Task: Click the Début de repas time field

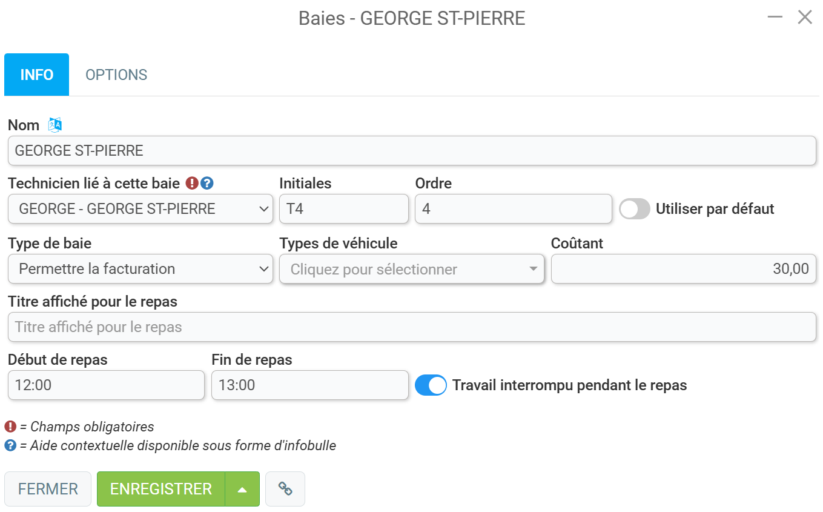Action: 106,385
